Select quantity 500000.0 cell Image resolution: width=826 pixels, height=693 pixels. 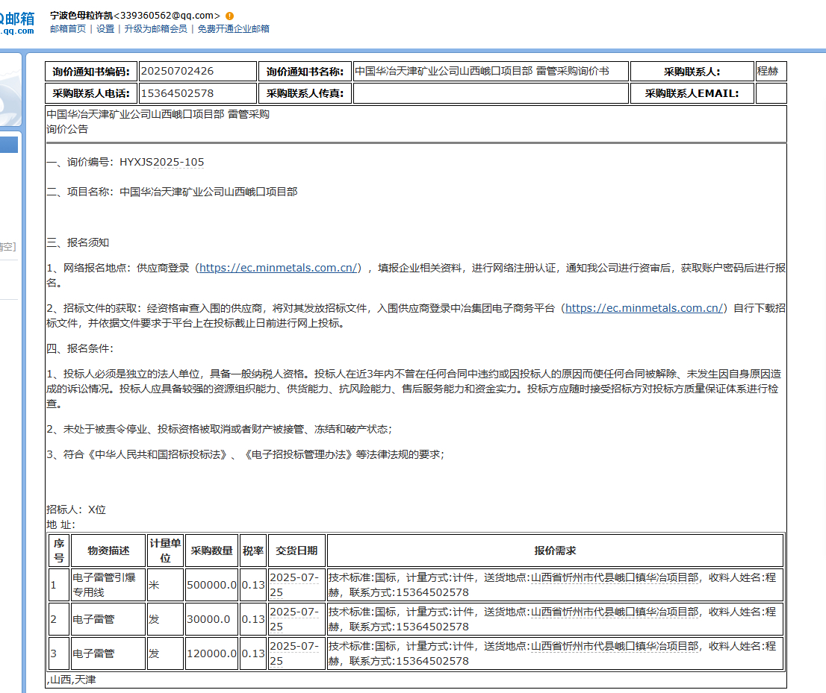[x=212, y=585]
